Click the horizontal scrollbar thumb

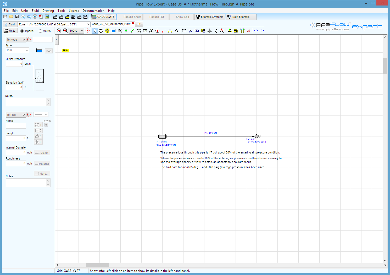tap(97, 265)
